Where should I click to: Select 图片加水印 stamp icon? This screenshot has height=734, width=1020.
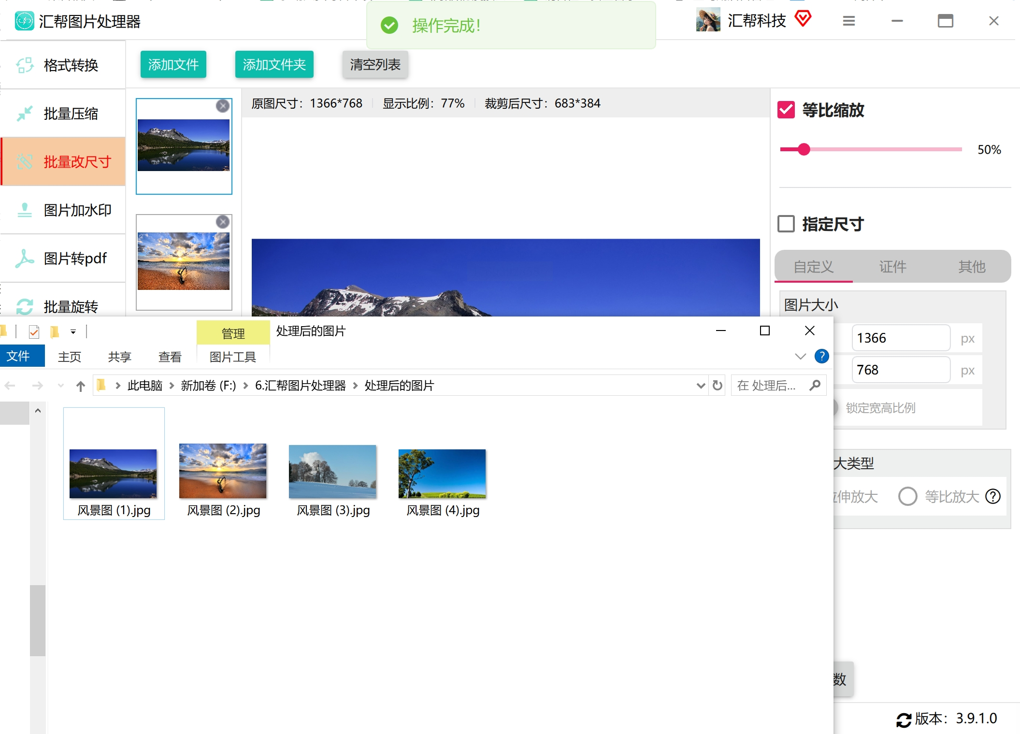click(25, 210)
